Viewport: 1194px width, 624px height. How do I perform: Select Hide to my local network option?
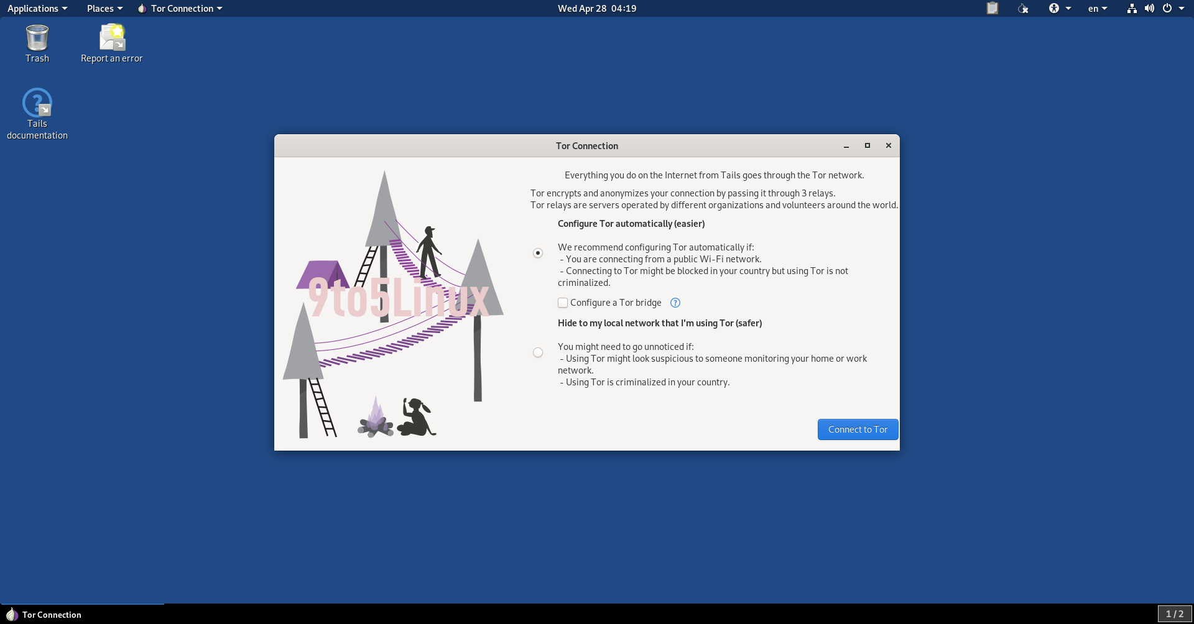tap(537, 352)
